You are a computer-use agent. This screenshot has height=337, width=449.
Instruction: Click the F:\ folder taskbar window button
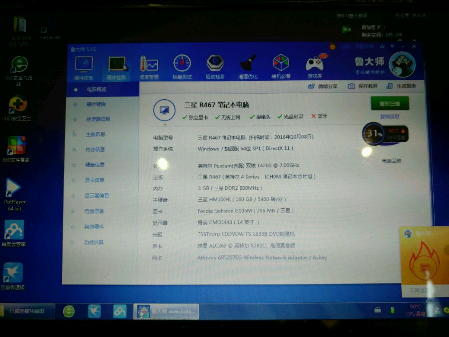(x=27, y=311)
